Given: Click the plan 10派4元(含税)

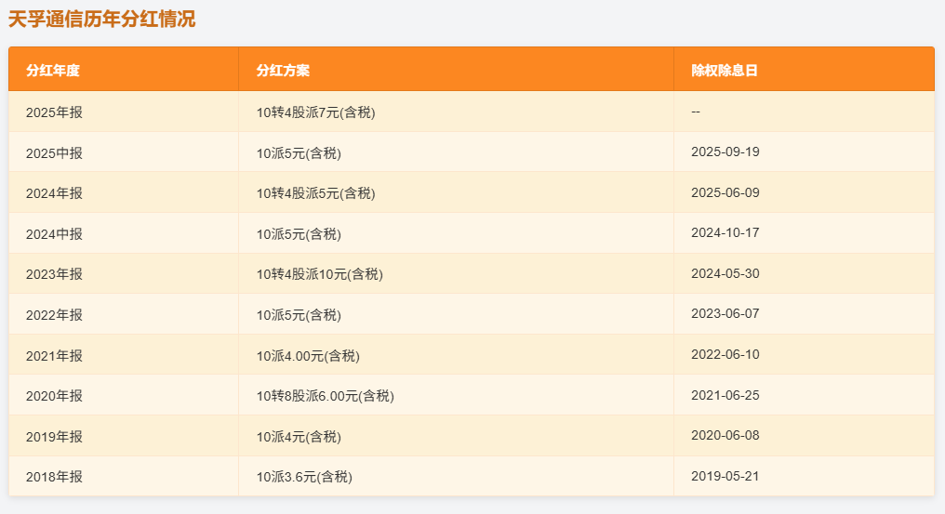Looking at the screenshot, I should (299, 436).
